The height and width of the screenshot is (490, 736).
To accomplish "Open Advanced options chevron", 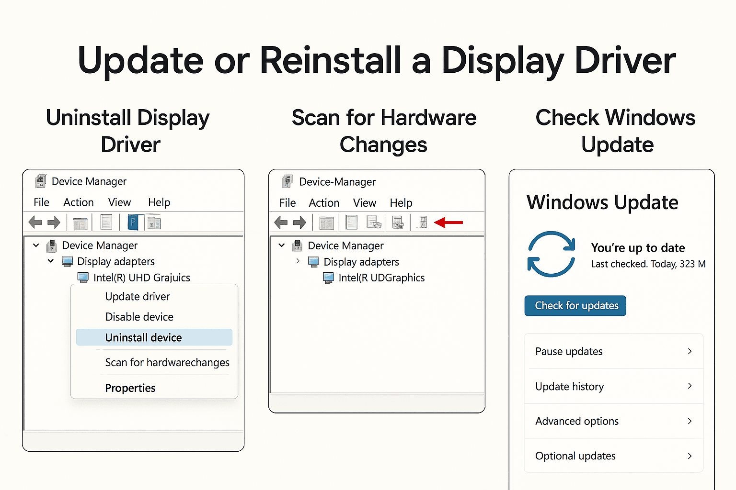I will (x=690, y=421).
